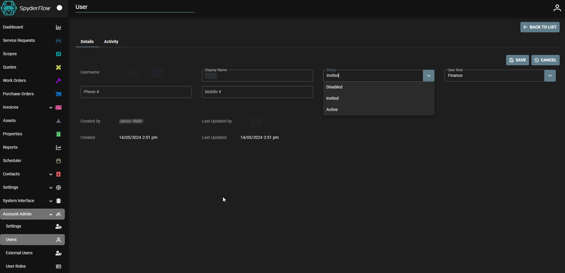Click the Quotes icon in sidebar
Viewport: 565px width, 273px height.
[58, 67]
